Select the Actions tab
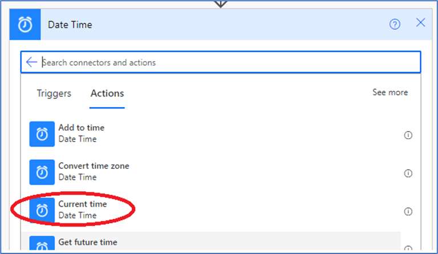Image resolution: width=438 pixels, height=254 pixels. (107, 93)
